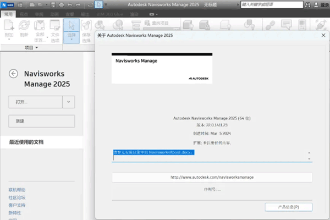This screenshot has height=220, width=330.
Task: Click the 新建 button in start panel
Action: coord(42,121)
